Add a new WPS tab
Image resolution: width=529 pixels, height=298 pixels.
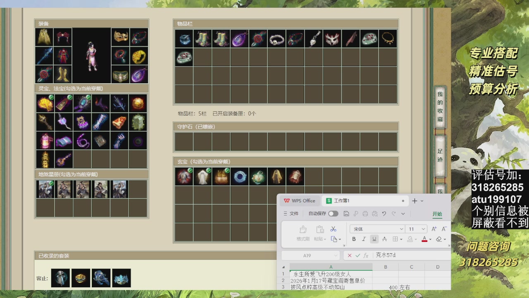415,201
